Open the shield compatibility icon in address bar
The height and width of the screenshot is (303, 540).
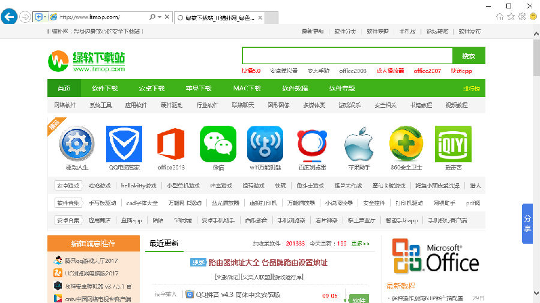pos(38,17)
